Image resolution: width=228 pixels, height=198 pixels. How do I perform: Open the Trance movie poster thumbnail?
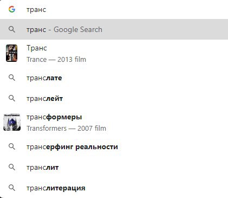pyautogui.click(x=11, y=53)
